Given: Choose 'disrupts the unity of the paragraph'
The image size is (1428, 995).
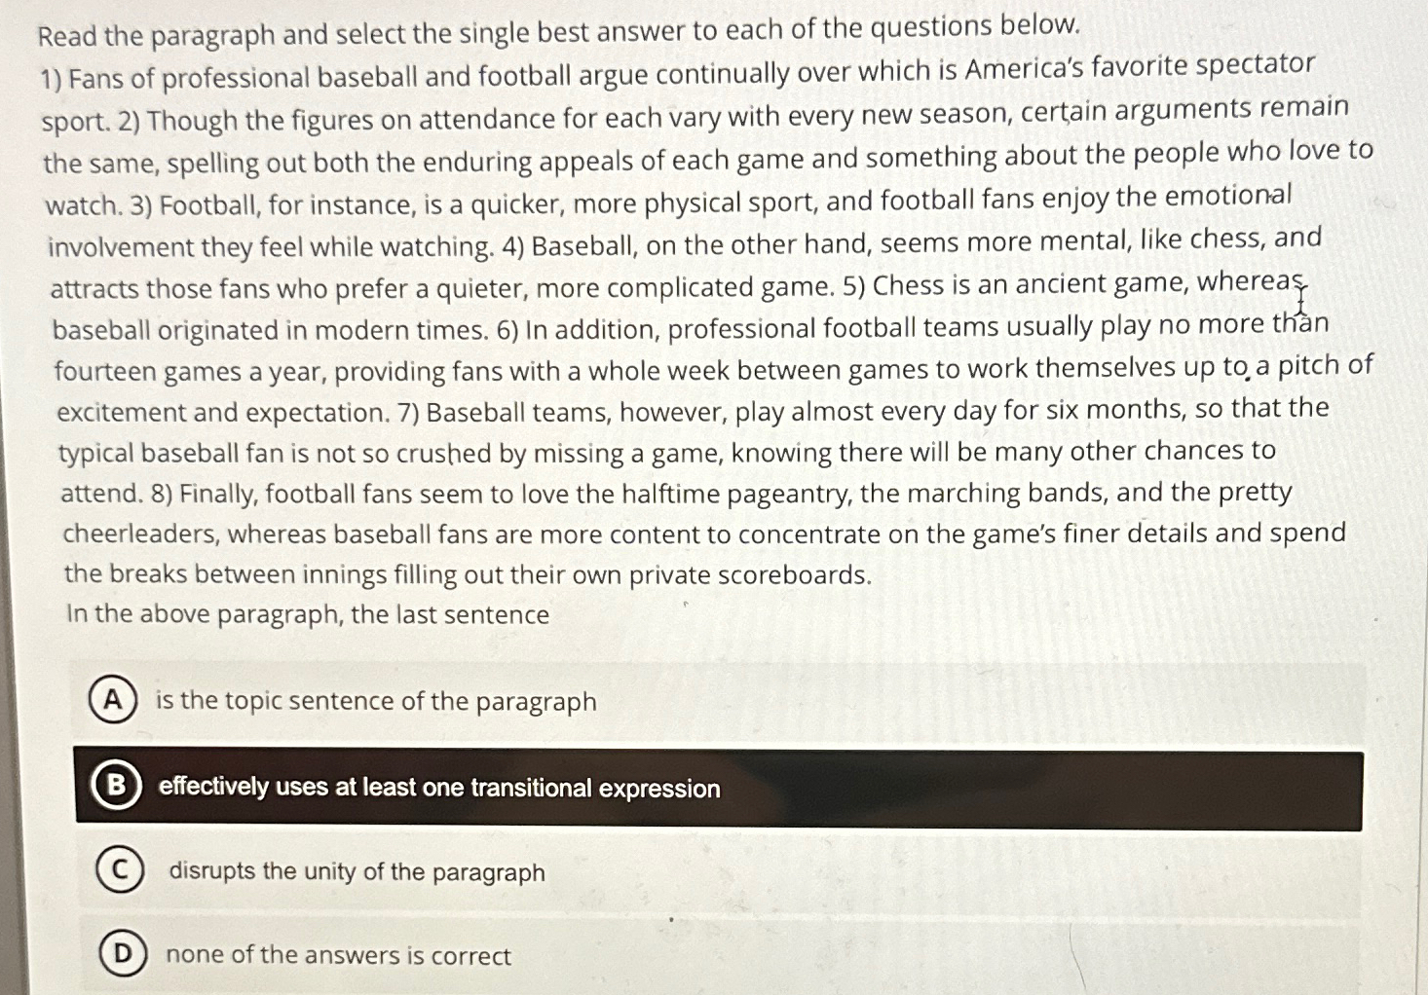Looking at the screenshot, I should 356,871.
